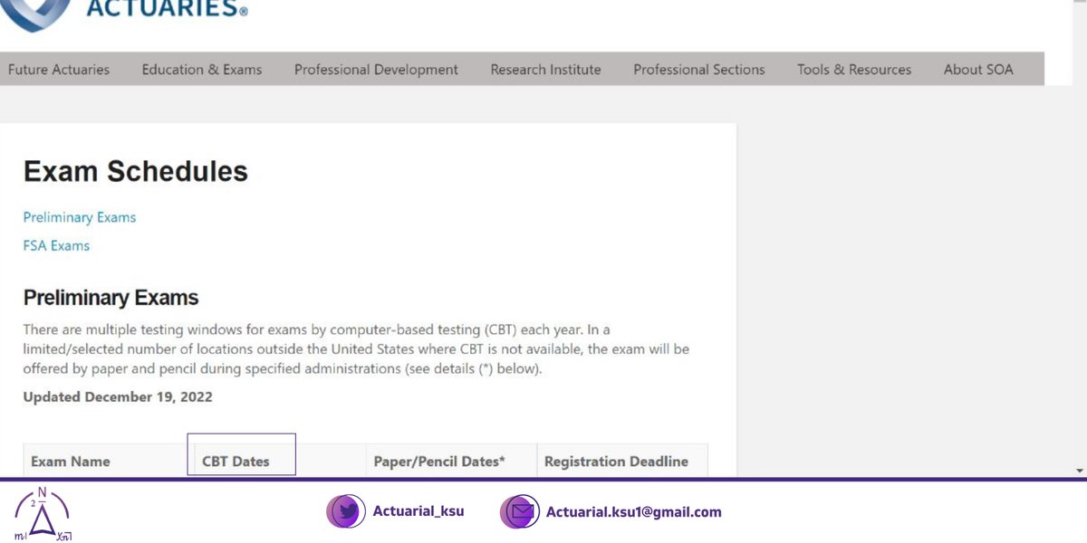Follow the FSA Exams link

pyautogui.click(x=56, y=245)
